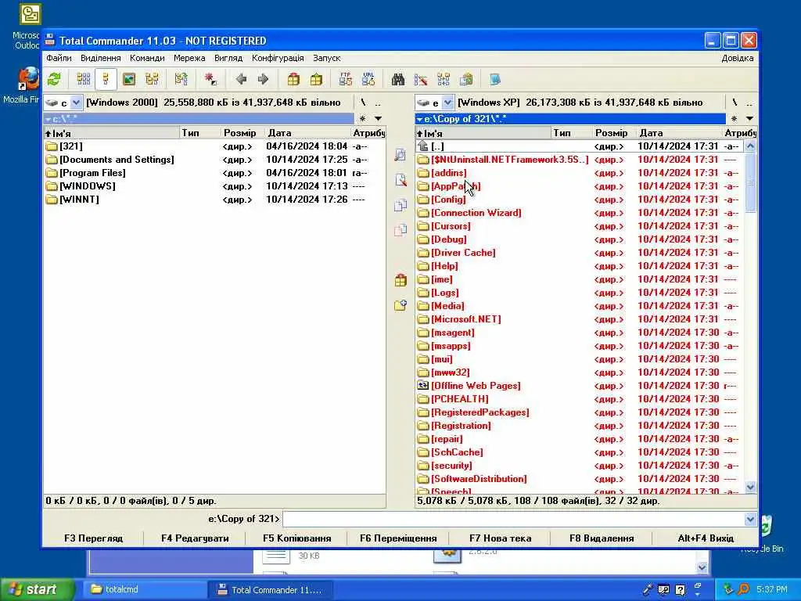This screenshot has width=801, height=601.
Task: Click the Edit file icon in middle bar
Action: pos(400,180)
